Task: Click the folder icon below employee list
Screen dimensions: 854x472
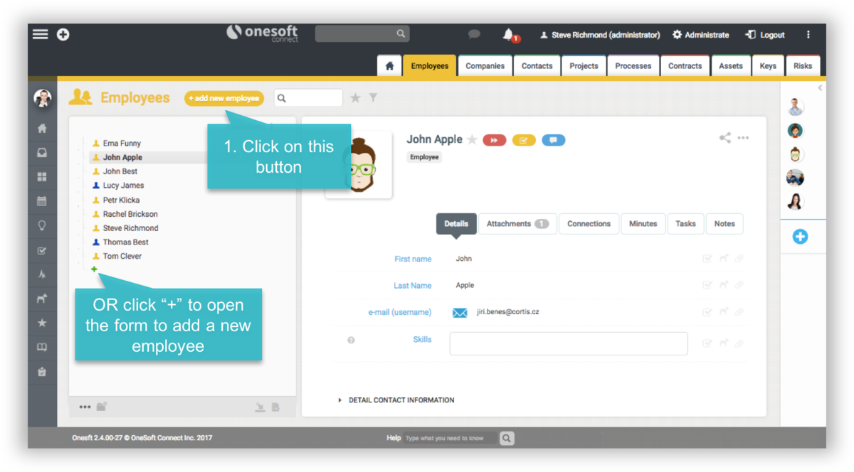Action: tap(102, 407)
